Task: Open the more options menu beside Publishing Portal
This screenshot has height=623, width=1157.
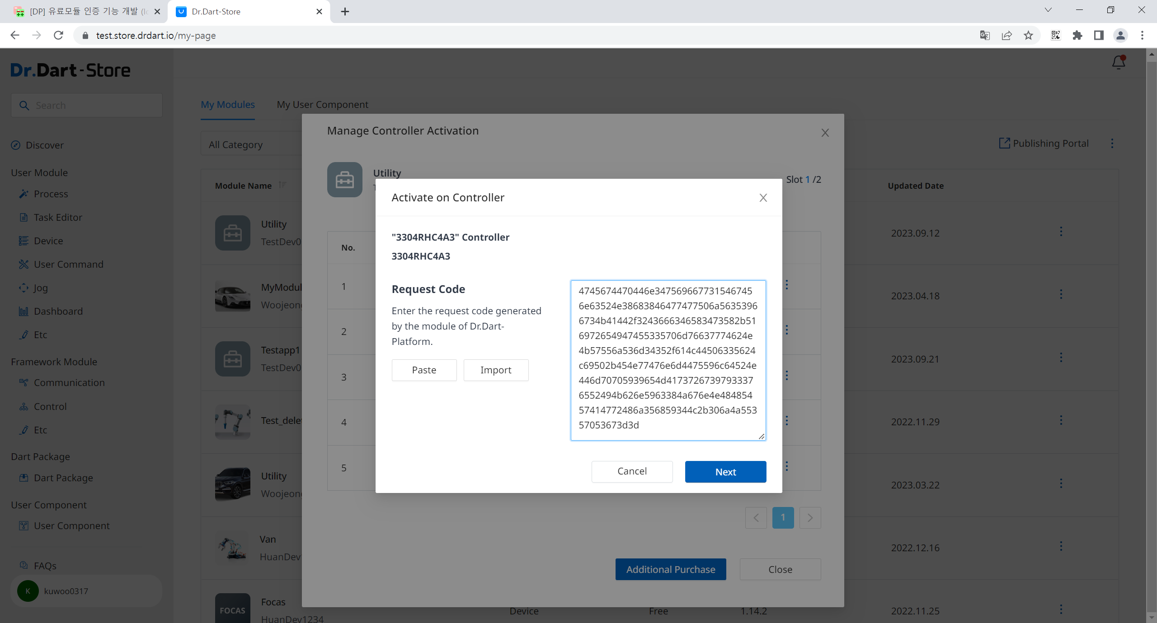Action: [x=1112, y=144]
